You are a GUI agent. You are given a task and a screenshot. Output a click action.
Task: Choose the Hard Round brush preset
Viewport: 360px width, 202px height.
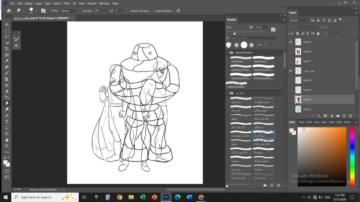coord(264,59)
